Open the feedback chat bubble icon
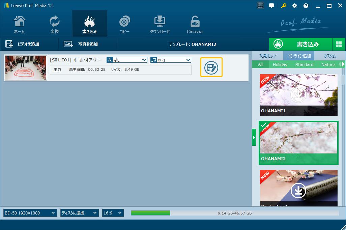 [271, 5]
